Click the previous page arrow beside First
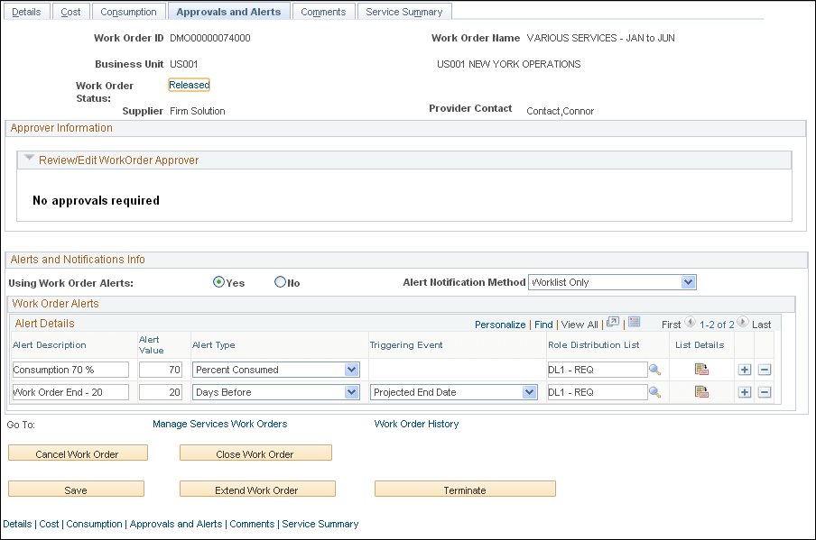 (690, 324)
